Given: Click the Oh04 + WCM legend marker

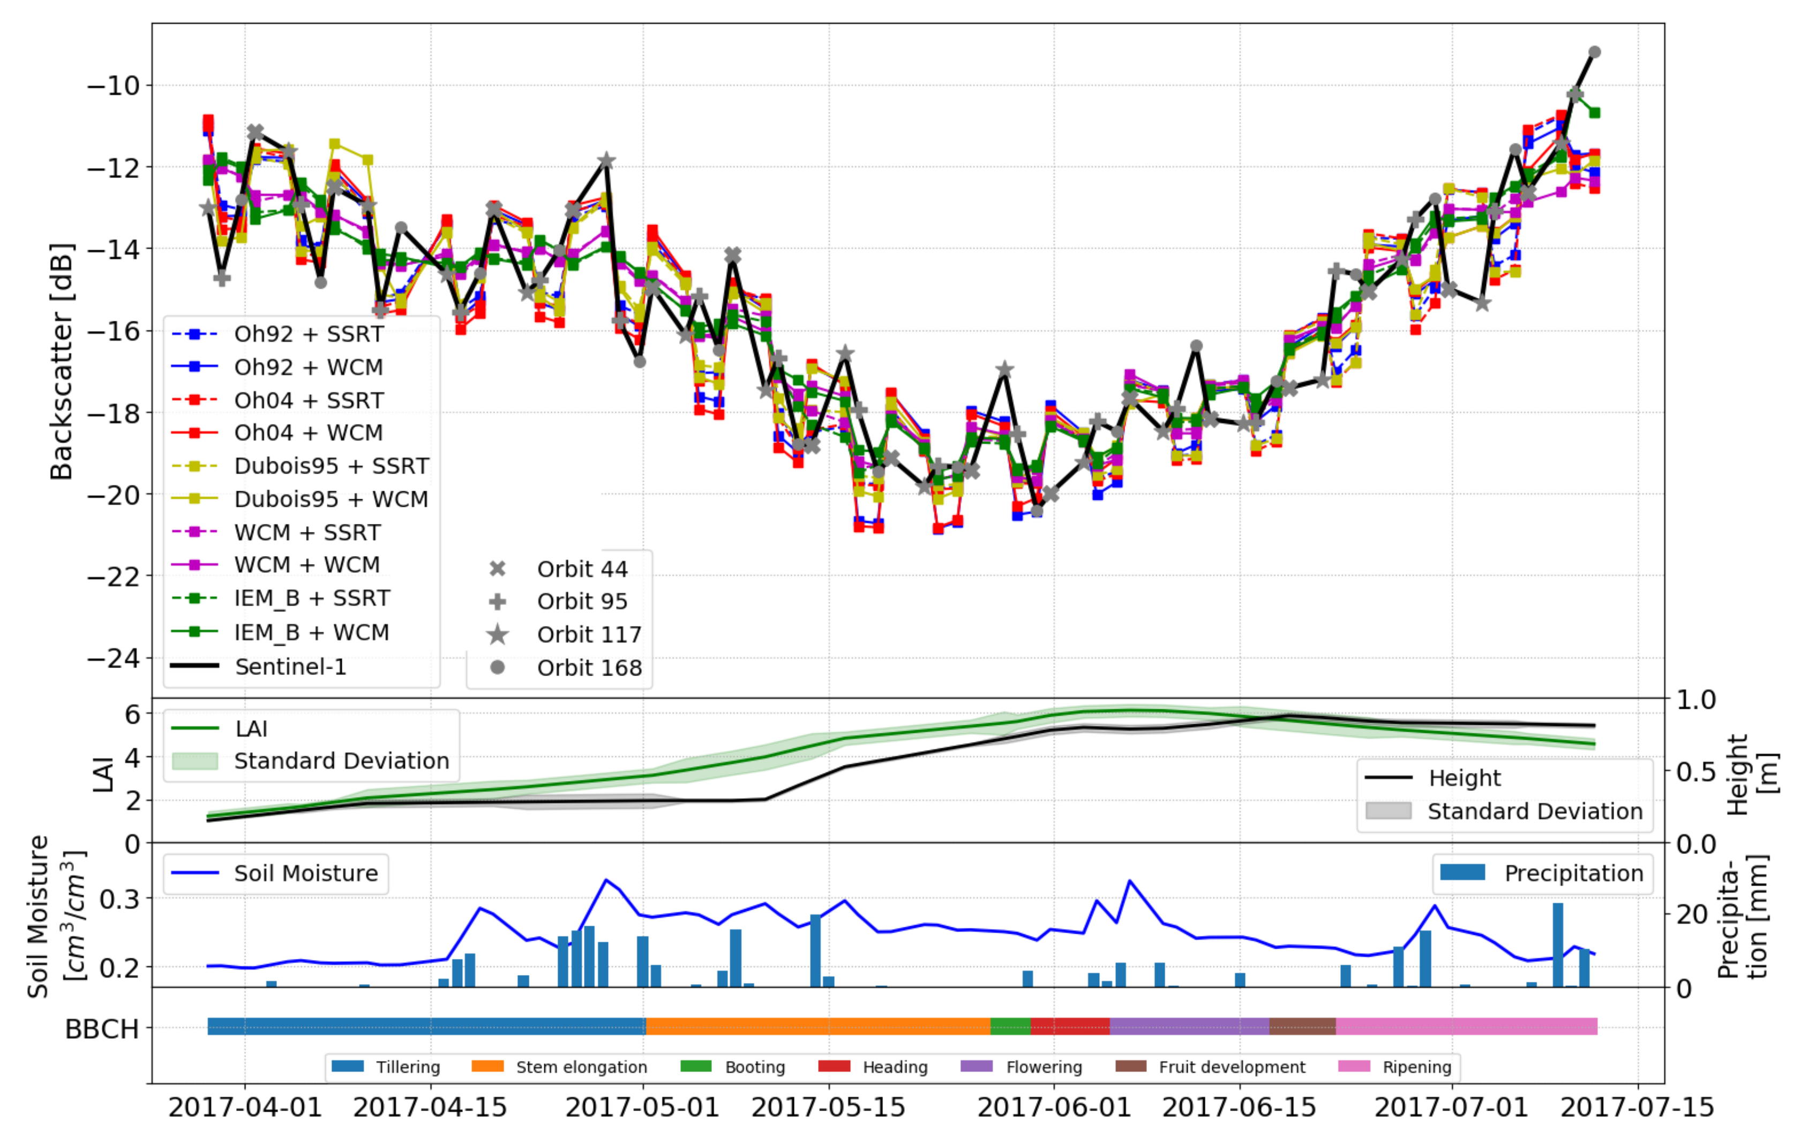Looking at the screenshot, I should click(x=194, y=433).
